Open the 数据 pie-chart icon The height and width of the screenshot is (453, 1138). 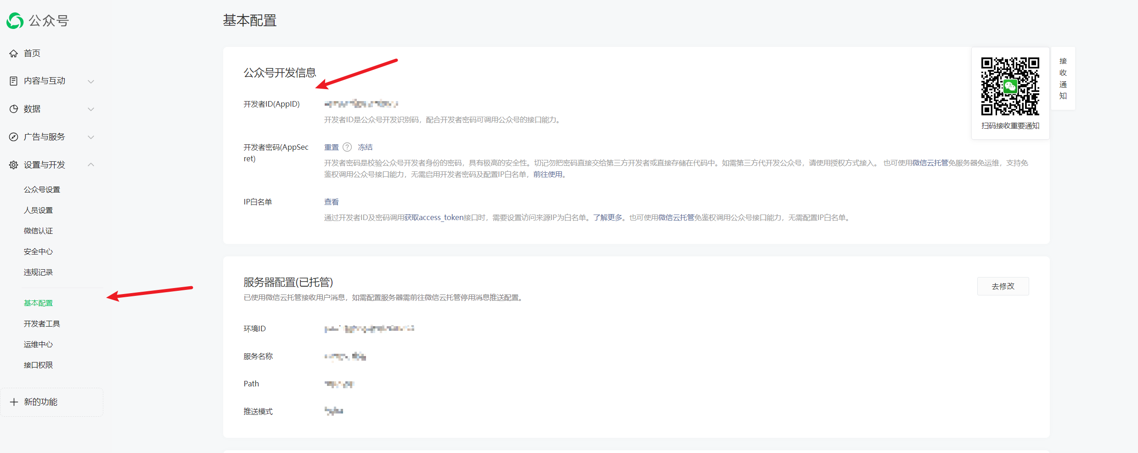14,109
